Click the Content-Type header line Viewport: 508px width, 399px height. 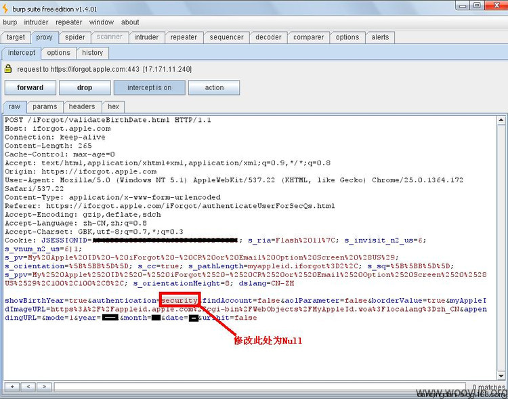(x=112, y=197)
